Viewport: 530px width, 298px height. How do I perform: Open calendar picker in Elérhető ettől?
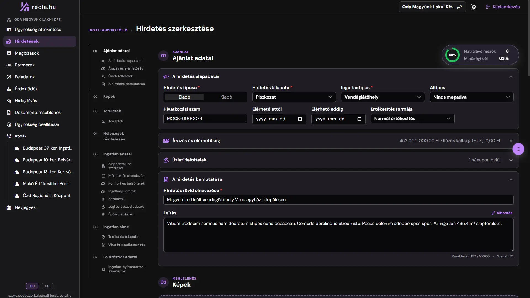click(300, 119)
